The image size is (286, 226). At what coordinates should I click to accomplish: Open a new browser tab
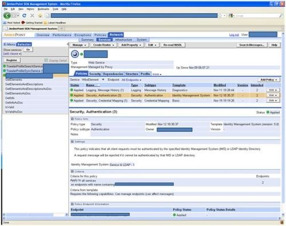click(62, 29)
